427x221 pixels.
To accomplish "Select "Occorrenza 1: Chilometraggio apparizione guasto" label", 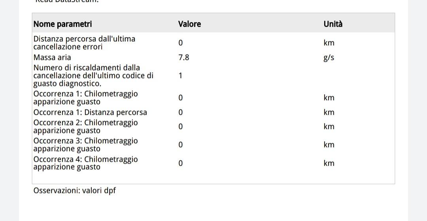I will pyautogui.click(x=85, y=97).
